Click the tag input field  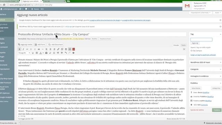pos(201,40)
